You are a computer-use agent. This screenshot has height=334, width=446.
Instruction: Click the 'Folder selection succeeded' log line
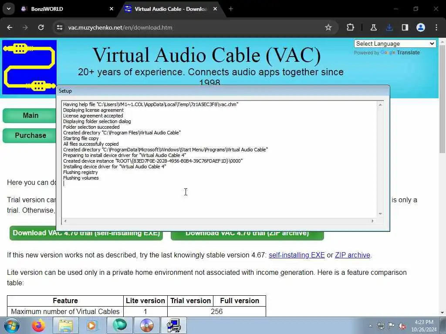91,127
